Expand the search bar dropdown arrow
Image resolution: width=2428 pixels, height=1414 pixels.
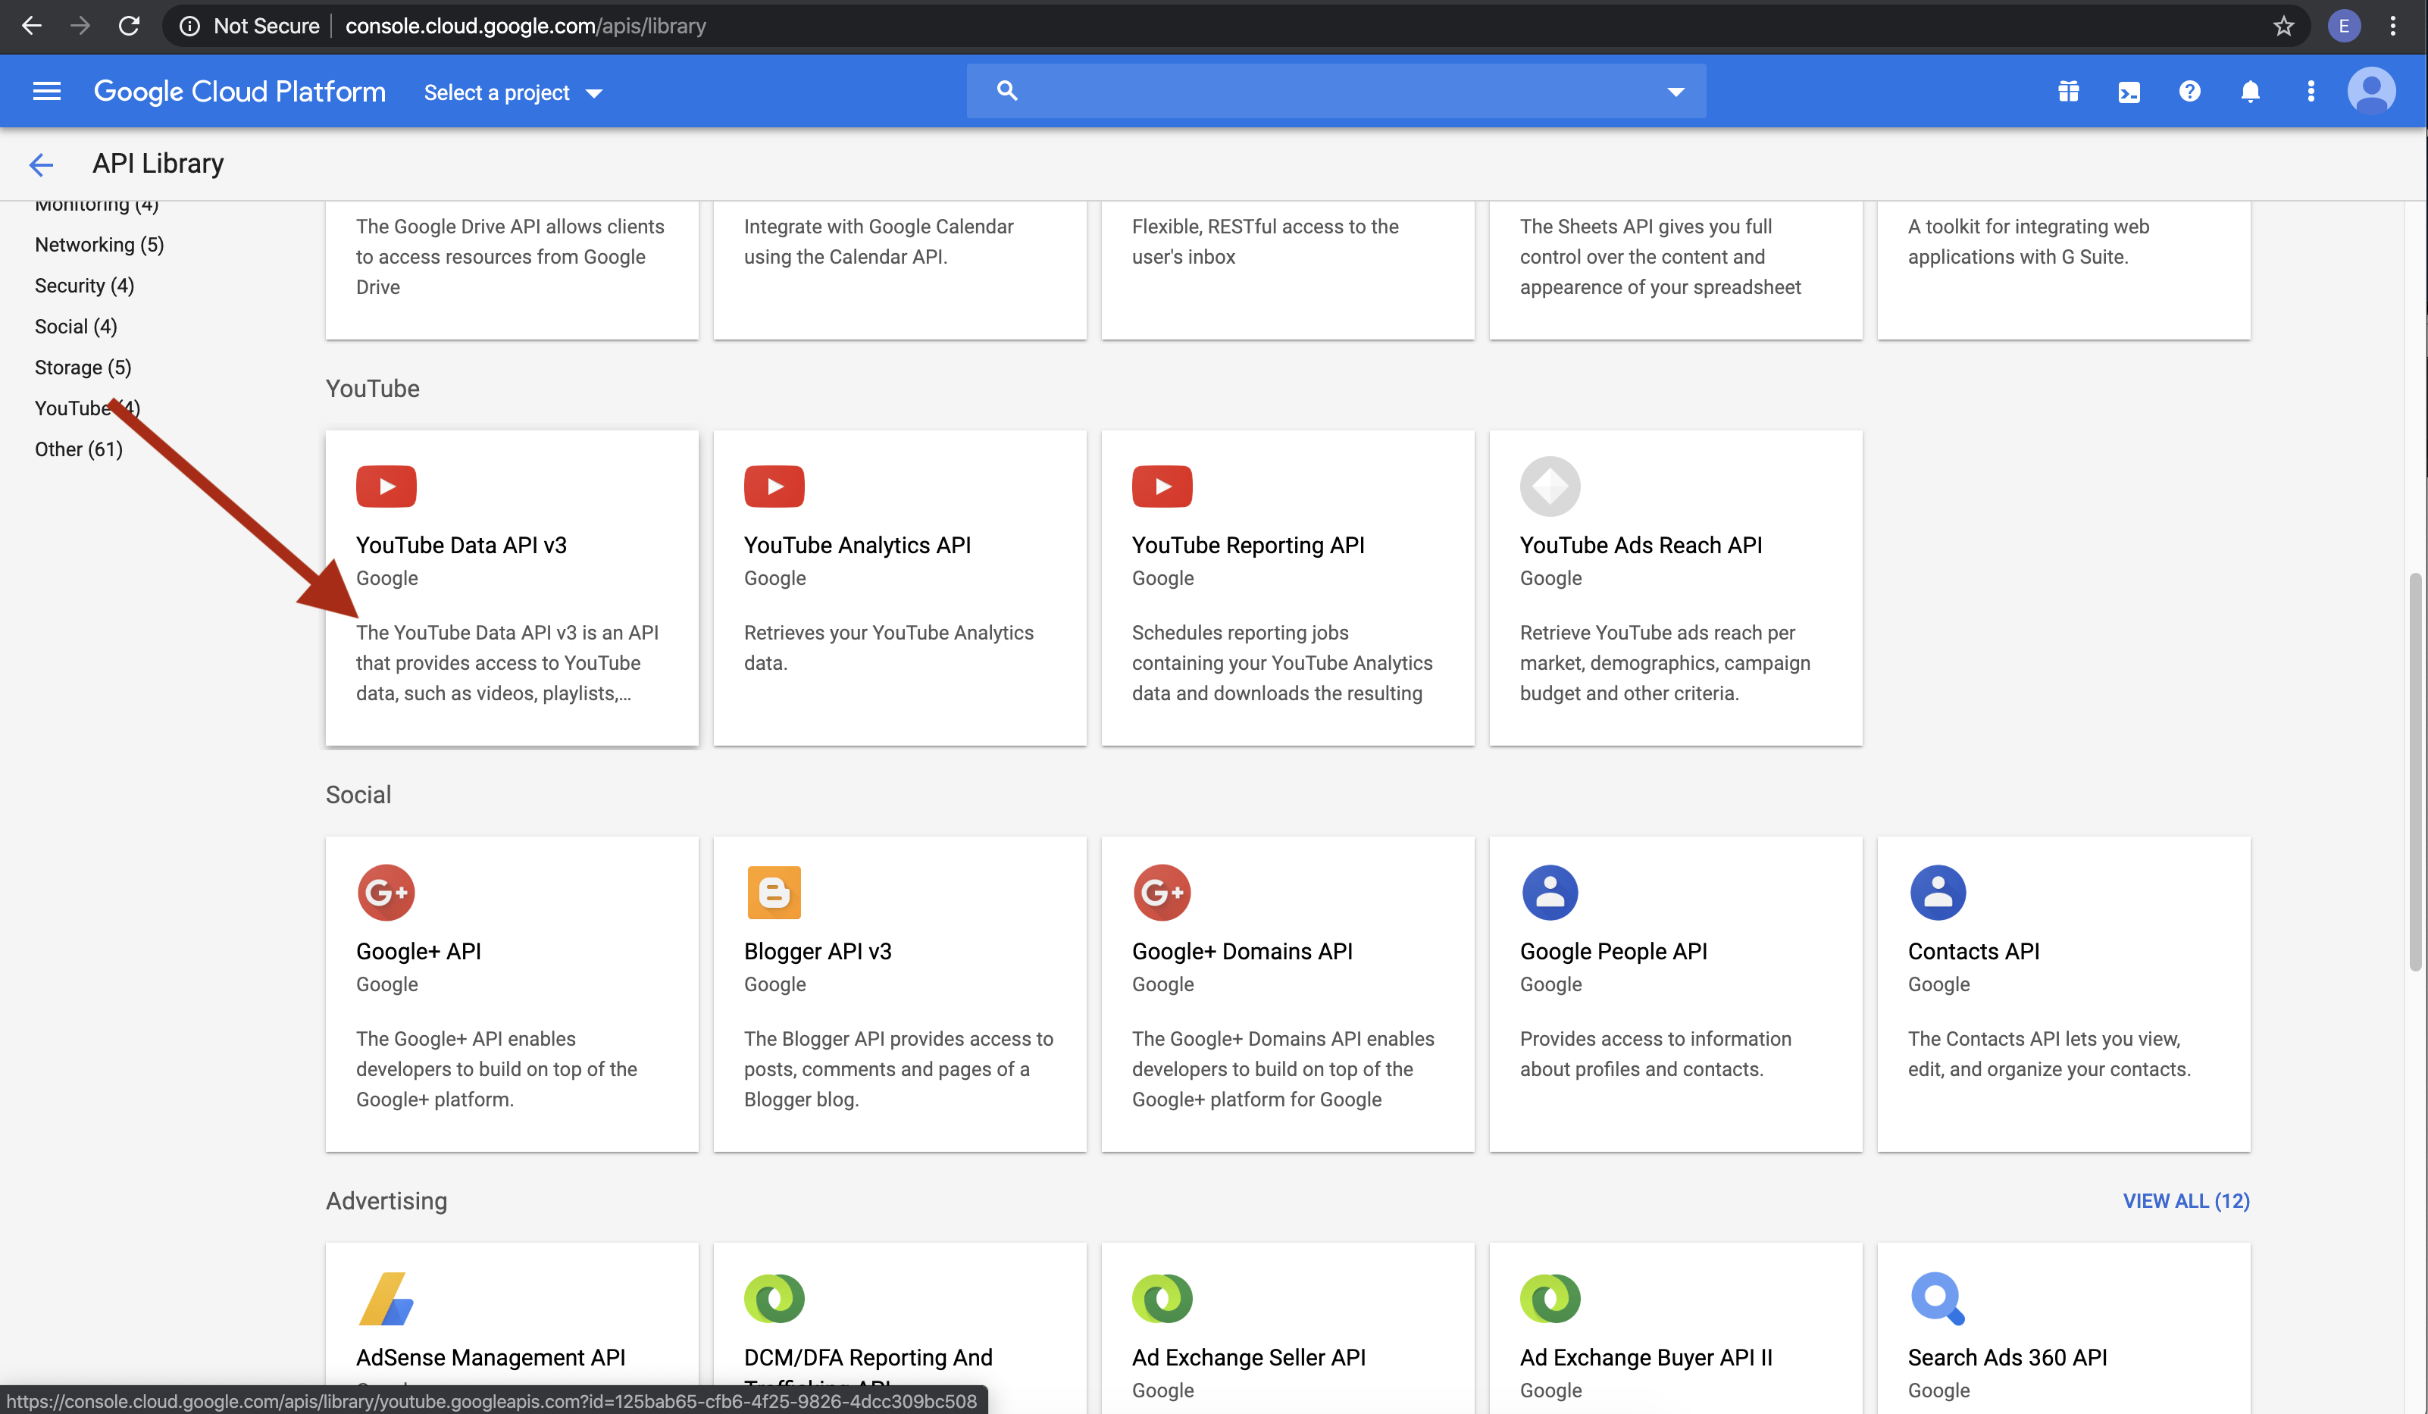pyautogui.click(x=1676, y=92)
